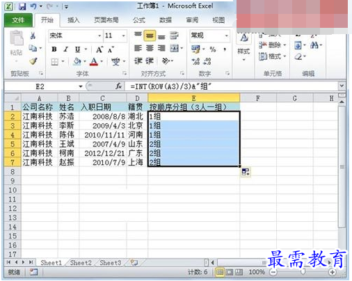Click Decrease Decimal icon
This screenshot has width=352, height=281.
pyautogui.click(x=207, y=61)
